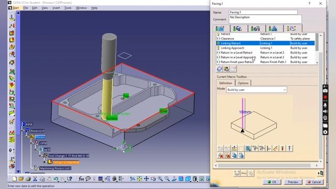336x189 pixels.
Task: Click the eraser icon below the macro list
Action: (x=219, y=69)
